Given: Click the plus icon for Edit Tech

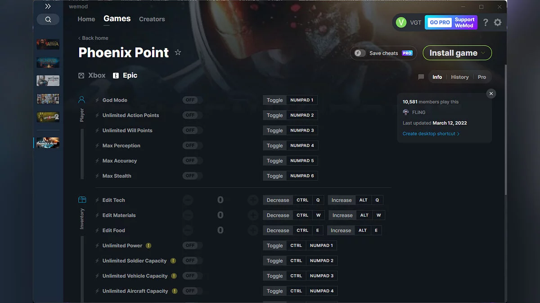Looking at the screenshot, I should point(253,200).
